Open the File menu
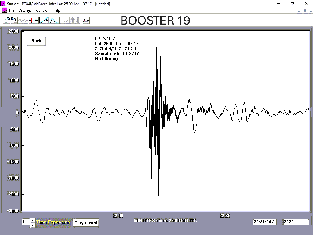The width and height of the screenshot is (313, 235). [12, 10]
